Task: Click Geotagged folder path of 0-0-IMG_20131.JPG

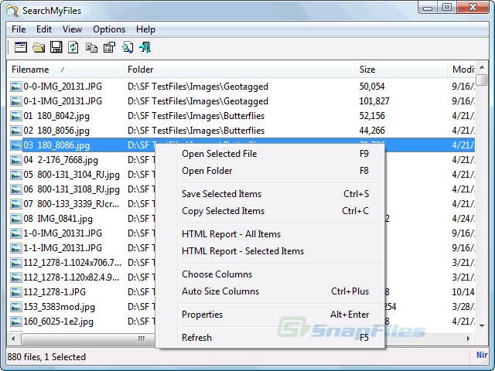Action: (198, 87)
